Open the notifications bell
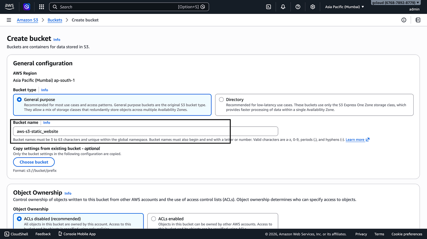The height and width of the screenshot is (239, 427). (283, 7)
